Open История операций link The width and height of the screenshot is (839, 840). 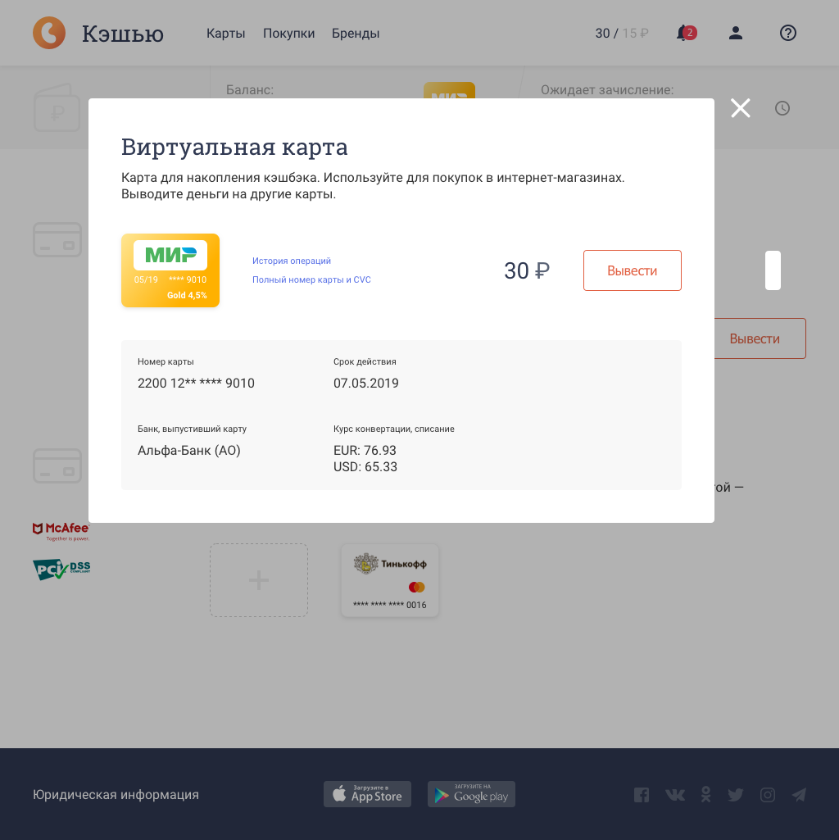click(x=292, y=261)
